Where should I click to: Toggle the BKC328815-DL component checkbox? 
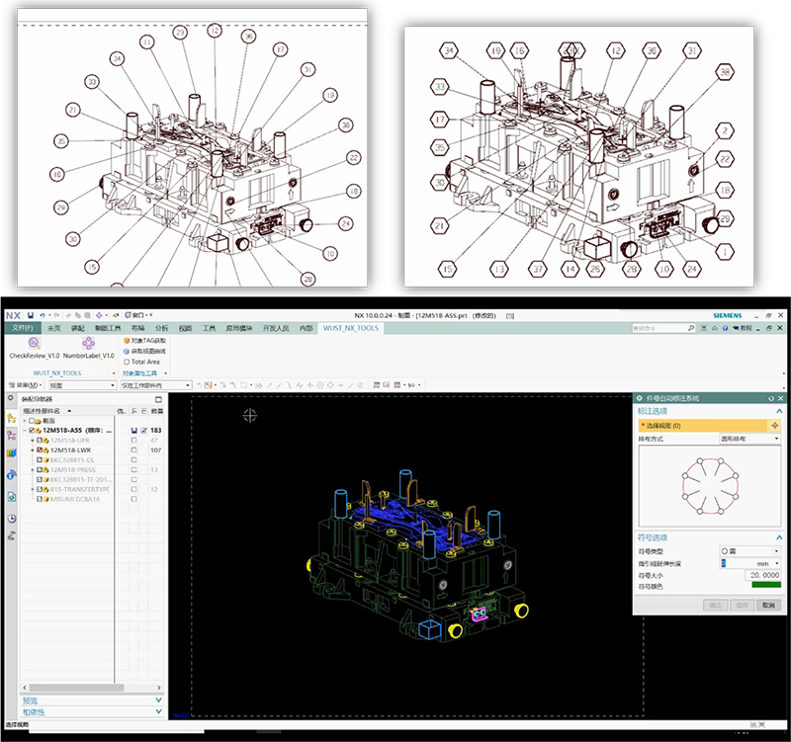pyautogui.click(x=40, y=460)
